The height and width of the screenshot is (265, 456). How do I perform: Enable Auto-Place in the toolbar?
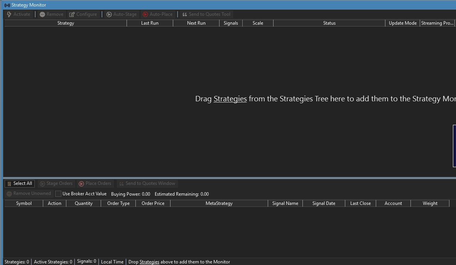tap(157, 14)
